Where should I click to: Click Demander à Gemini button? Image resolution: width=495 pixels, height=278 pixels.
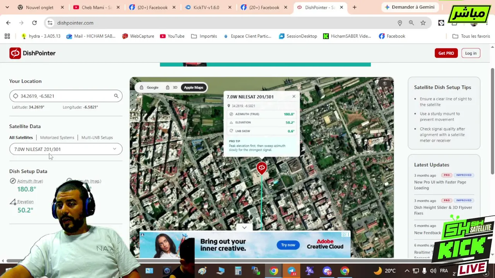point(410,7)
